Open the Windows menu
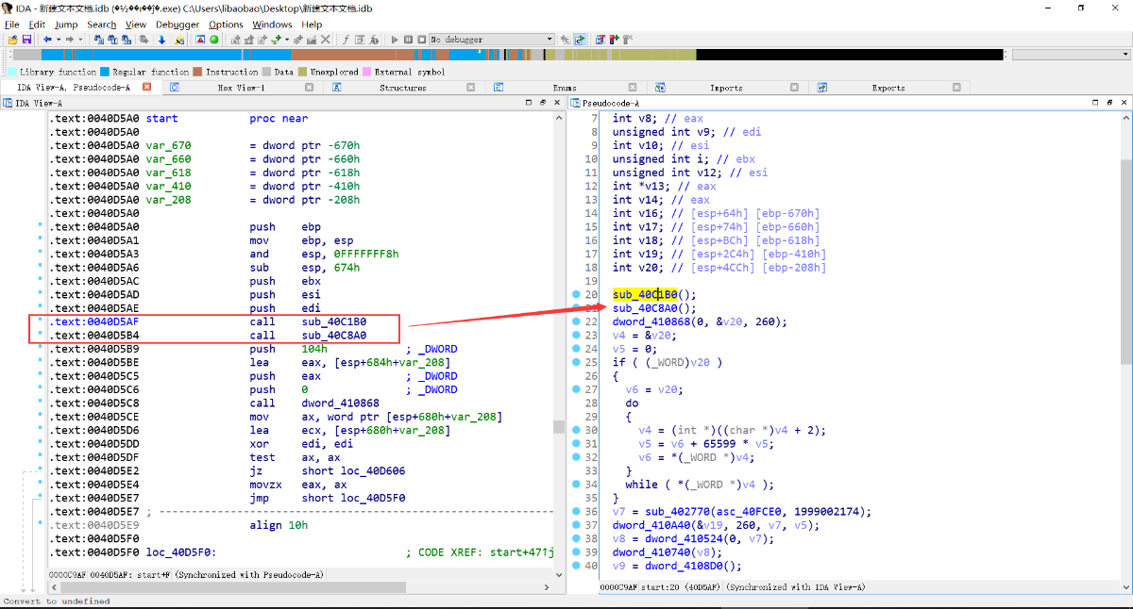Screen dimensions: 1133x609 pyautogui.click(x=272, y=25)
